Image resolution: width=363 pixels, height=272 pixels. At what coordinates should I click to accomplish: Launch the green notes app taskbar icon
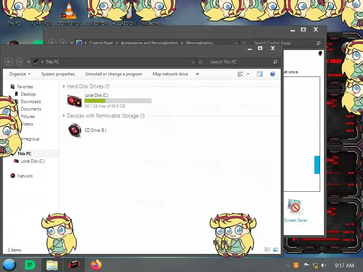click(30, 265)
